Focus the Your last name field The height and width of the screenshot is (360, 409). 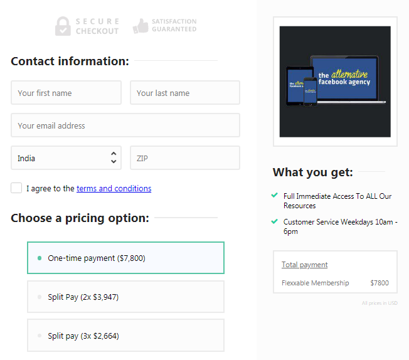point(185,93)
